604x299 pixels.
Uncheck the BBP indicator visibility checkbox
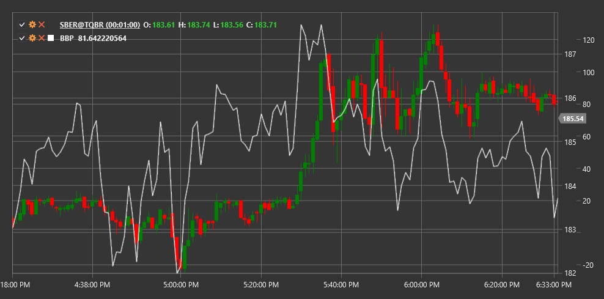tap(22, 38)
